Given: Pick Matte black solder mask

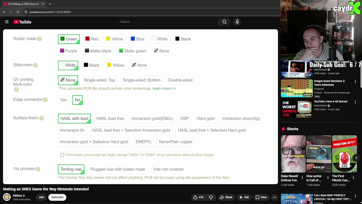Looking at the screenshot, I should [98, 51].
